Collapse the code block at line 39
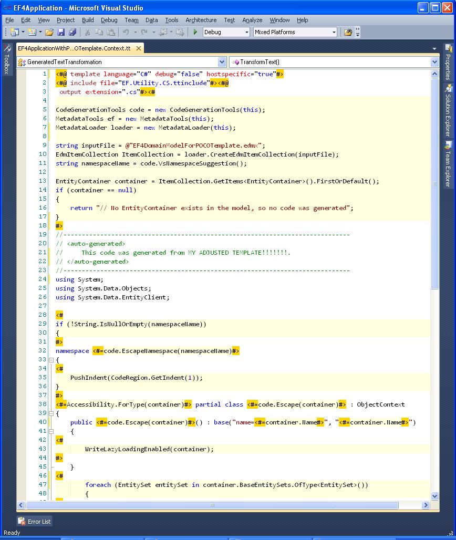Screen dimensions: 456x540 coord(51,413)
